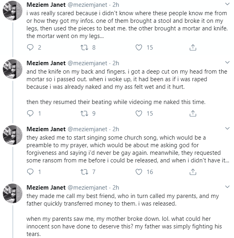Viewport: 234px width, 238px height.
Task: Open the 2h timestamp on second tweet
Action: click(116, 63)
